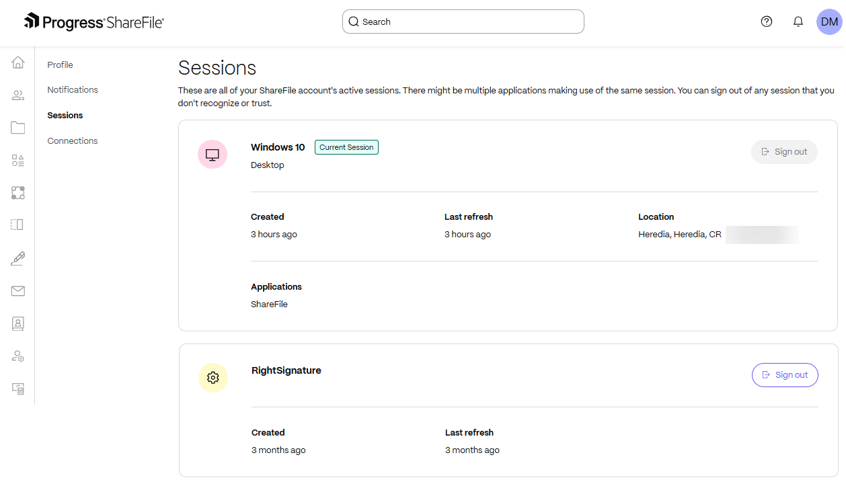Viewport: 846px width, 488px height.
Task: Open the Folders icon in the sidebar
Action: click(x=18, y=128)
